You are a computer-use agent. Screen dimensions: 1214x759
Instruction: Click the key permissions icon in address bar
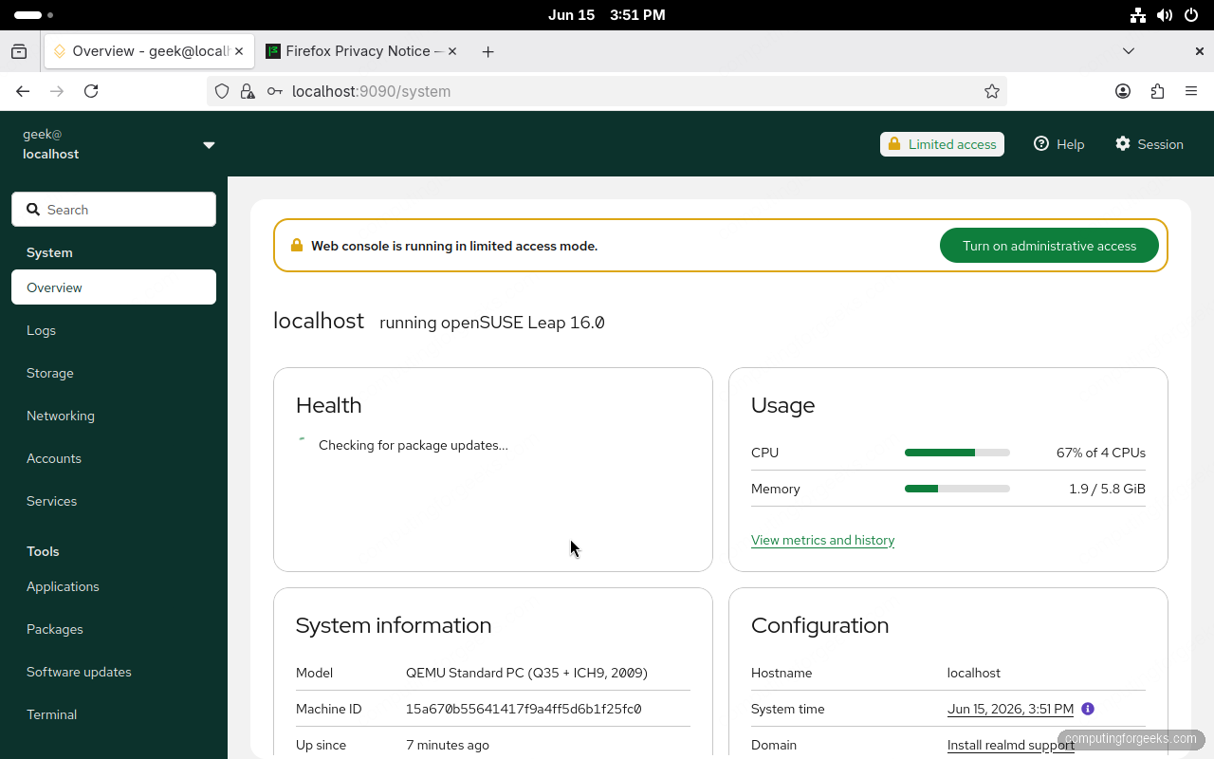tap(274, 91)
